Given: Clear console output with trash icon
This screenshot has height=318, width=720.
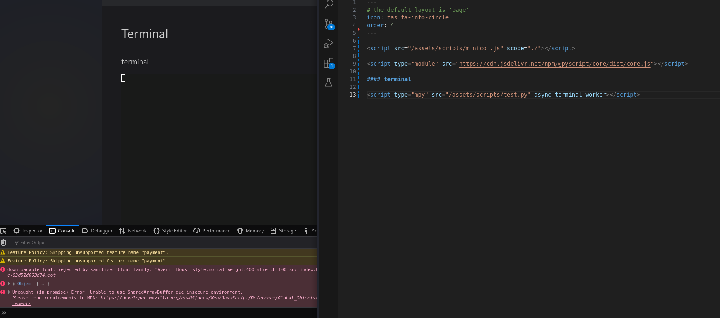Looking at the screenshot, I should pyautogui.click(x=4, y=243).
